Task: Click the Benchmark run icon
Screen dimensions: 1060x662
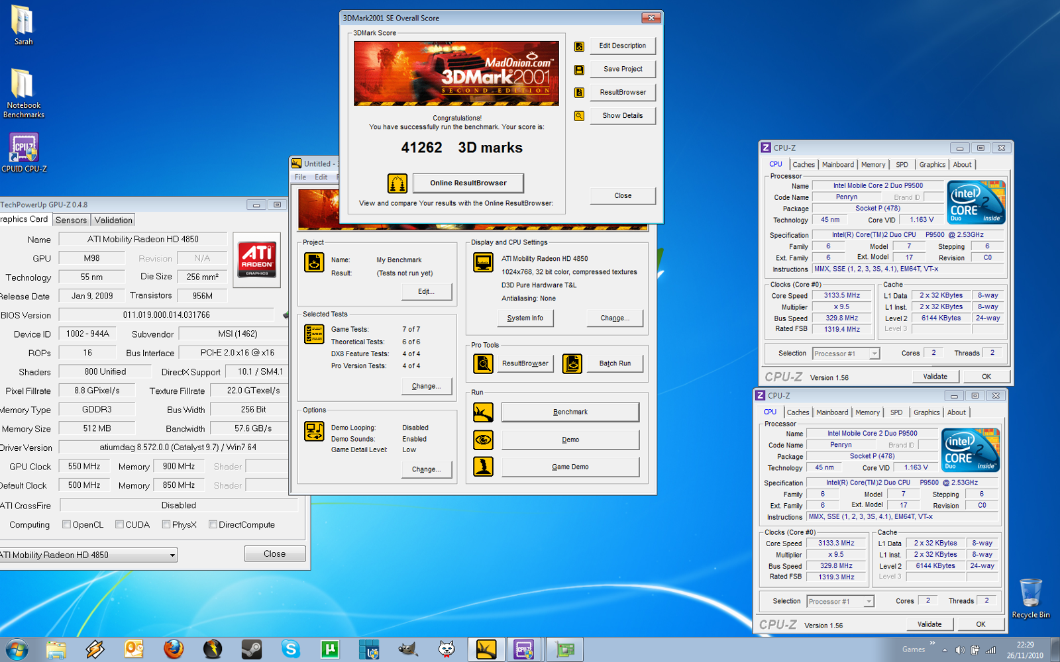Action: tap(483, 412)
